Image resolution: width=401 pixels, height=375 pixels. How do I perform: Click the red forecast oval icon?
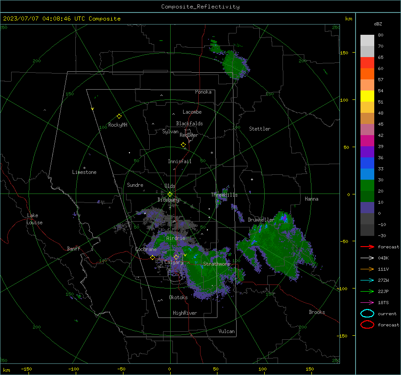click(367, 325)
